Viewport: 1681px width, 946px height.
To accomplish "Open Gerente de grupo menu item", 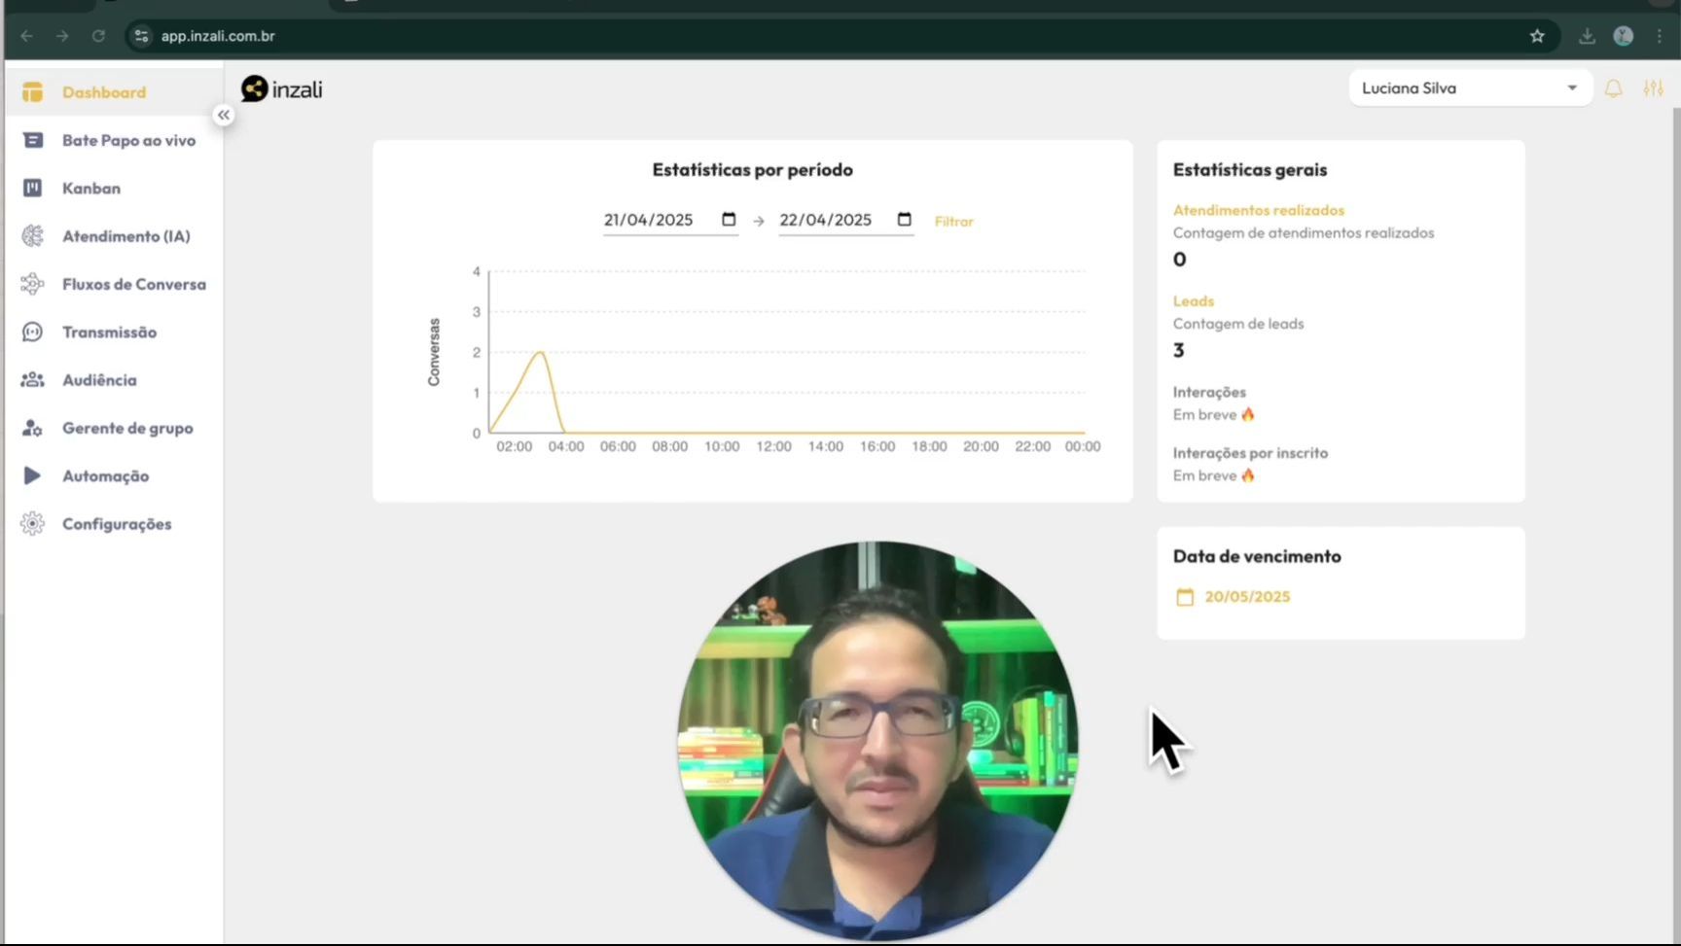I will pyautogui.click(x=113, y=428).
